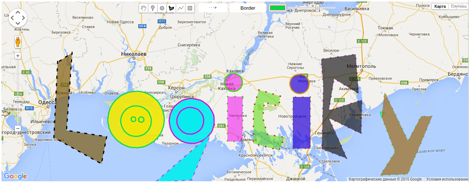Open Условия использования terms link
Image resolution: width=469 pixels, height=182 pixels.
coord(447,179)
